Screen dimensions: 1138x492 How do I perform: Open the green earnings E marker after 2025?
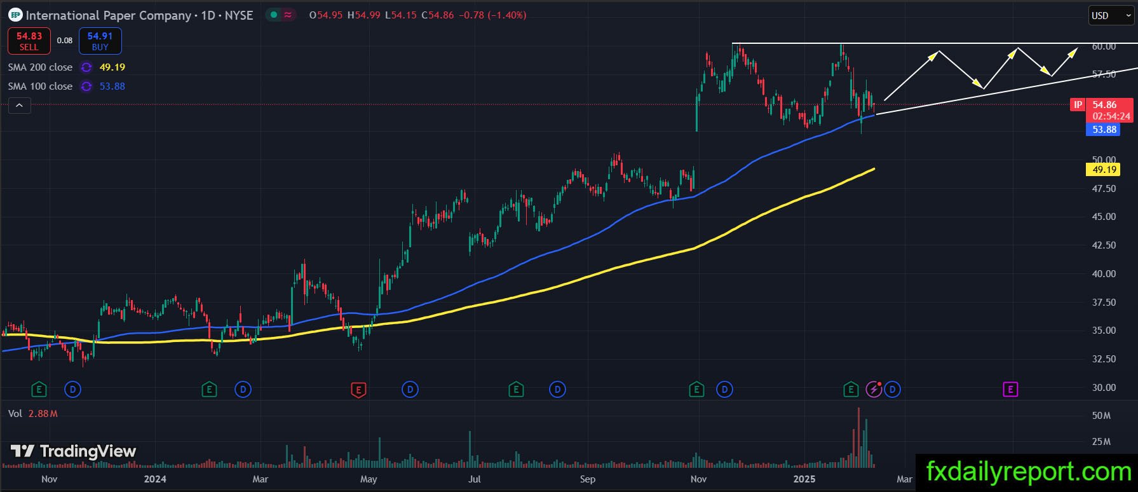(x=851, y=389)
